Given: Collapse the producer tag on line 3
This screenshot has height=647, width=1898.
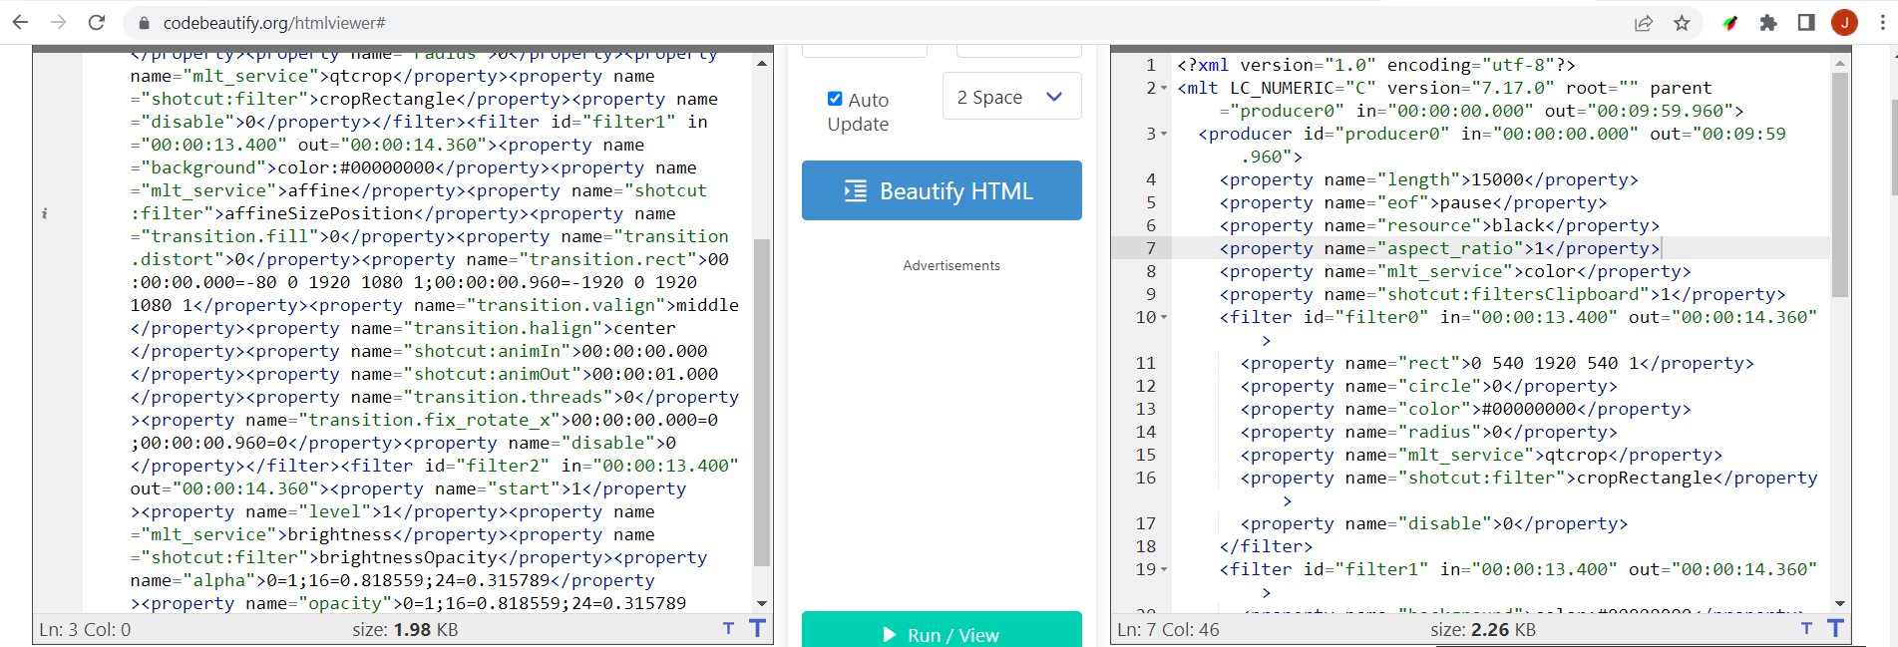Looking at the screenshot, I should 1164,135.
